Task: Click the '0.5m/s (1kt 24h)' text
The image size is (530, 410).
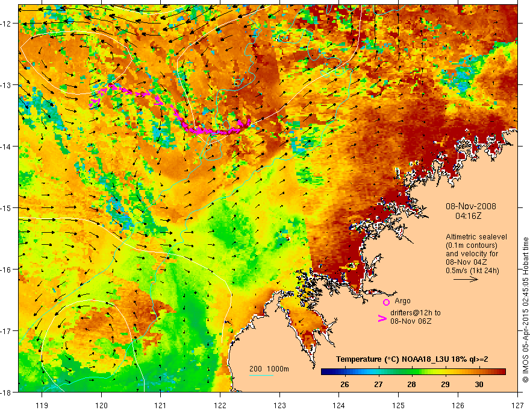Action: (472, 271)
